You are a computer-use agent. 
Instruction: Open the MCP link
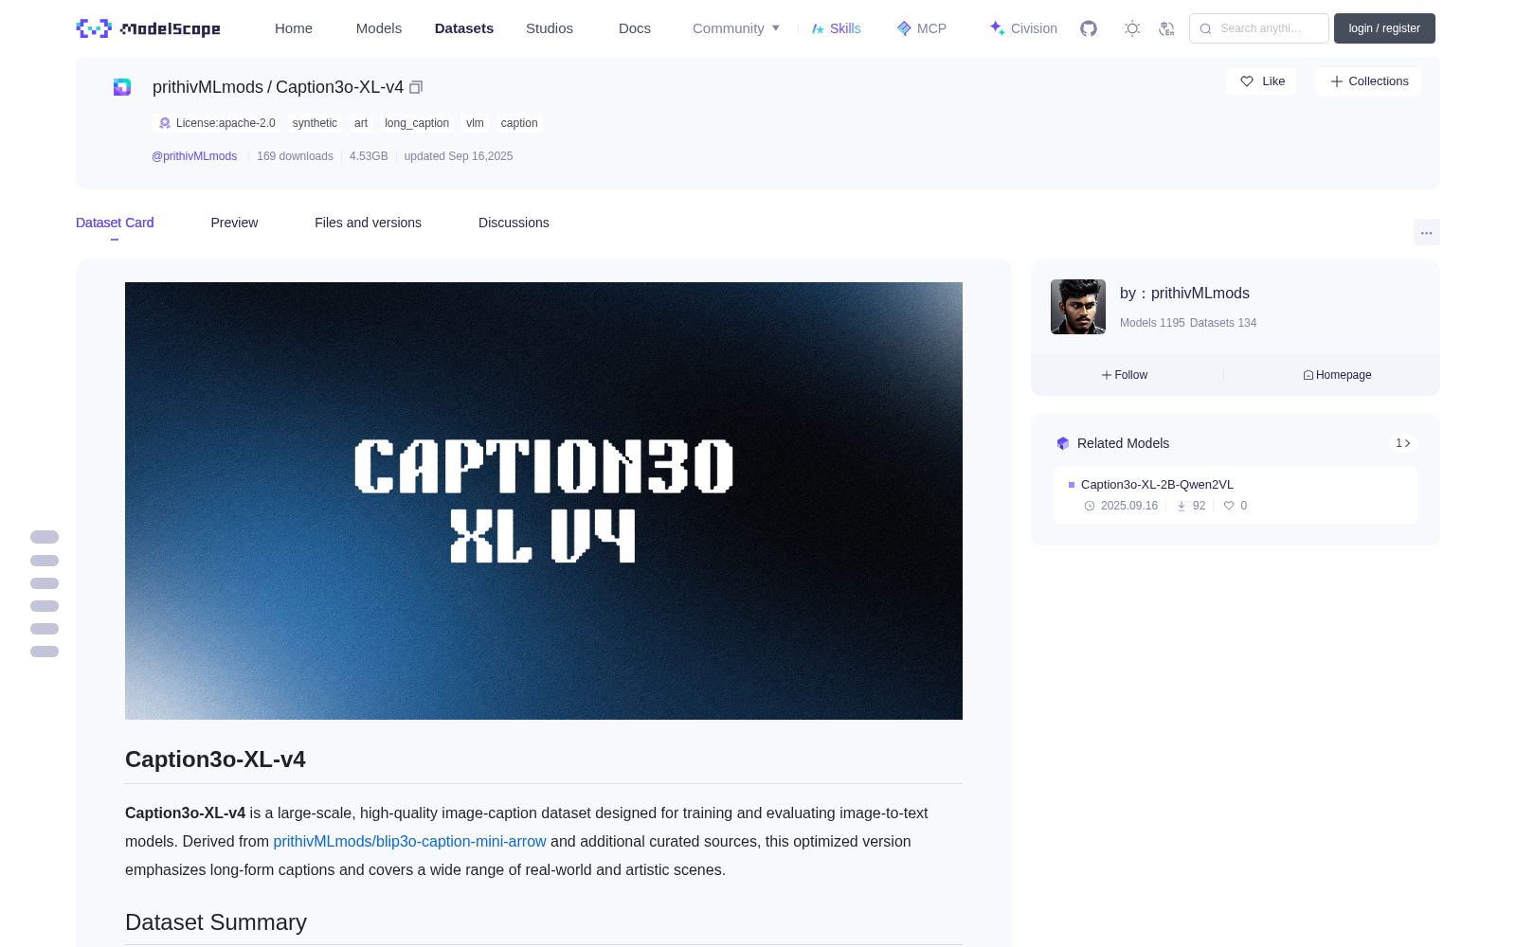point(922,28)
